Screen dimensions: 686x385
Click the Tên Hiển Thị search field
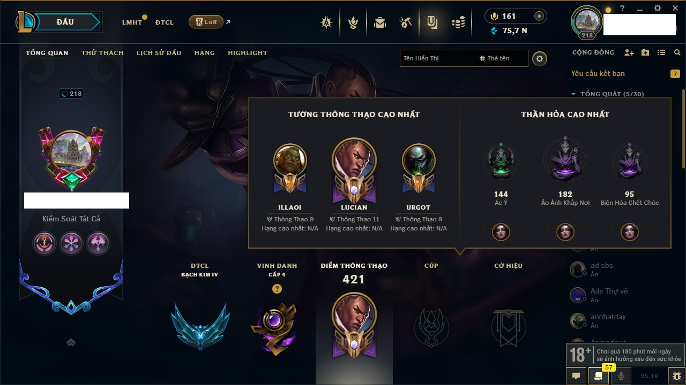point(438,58)
